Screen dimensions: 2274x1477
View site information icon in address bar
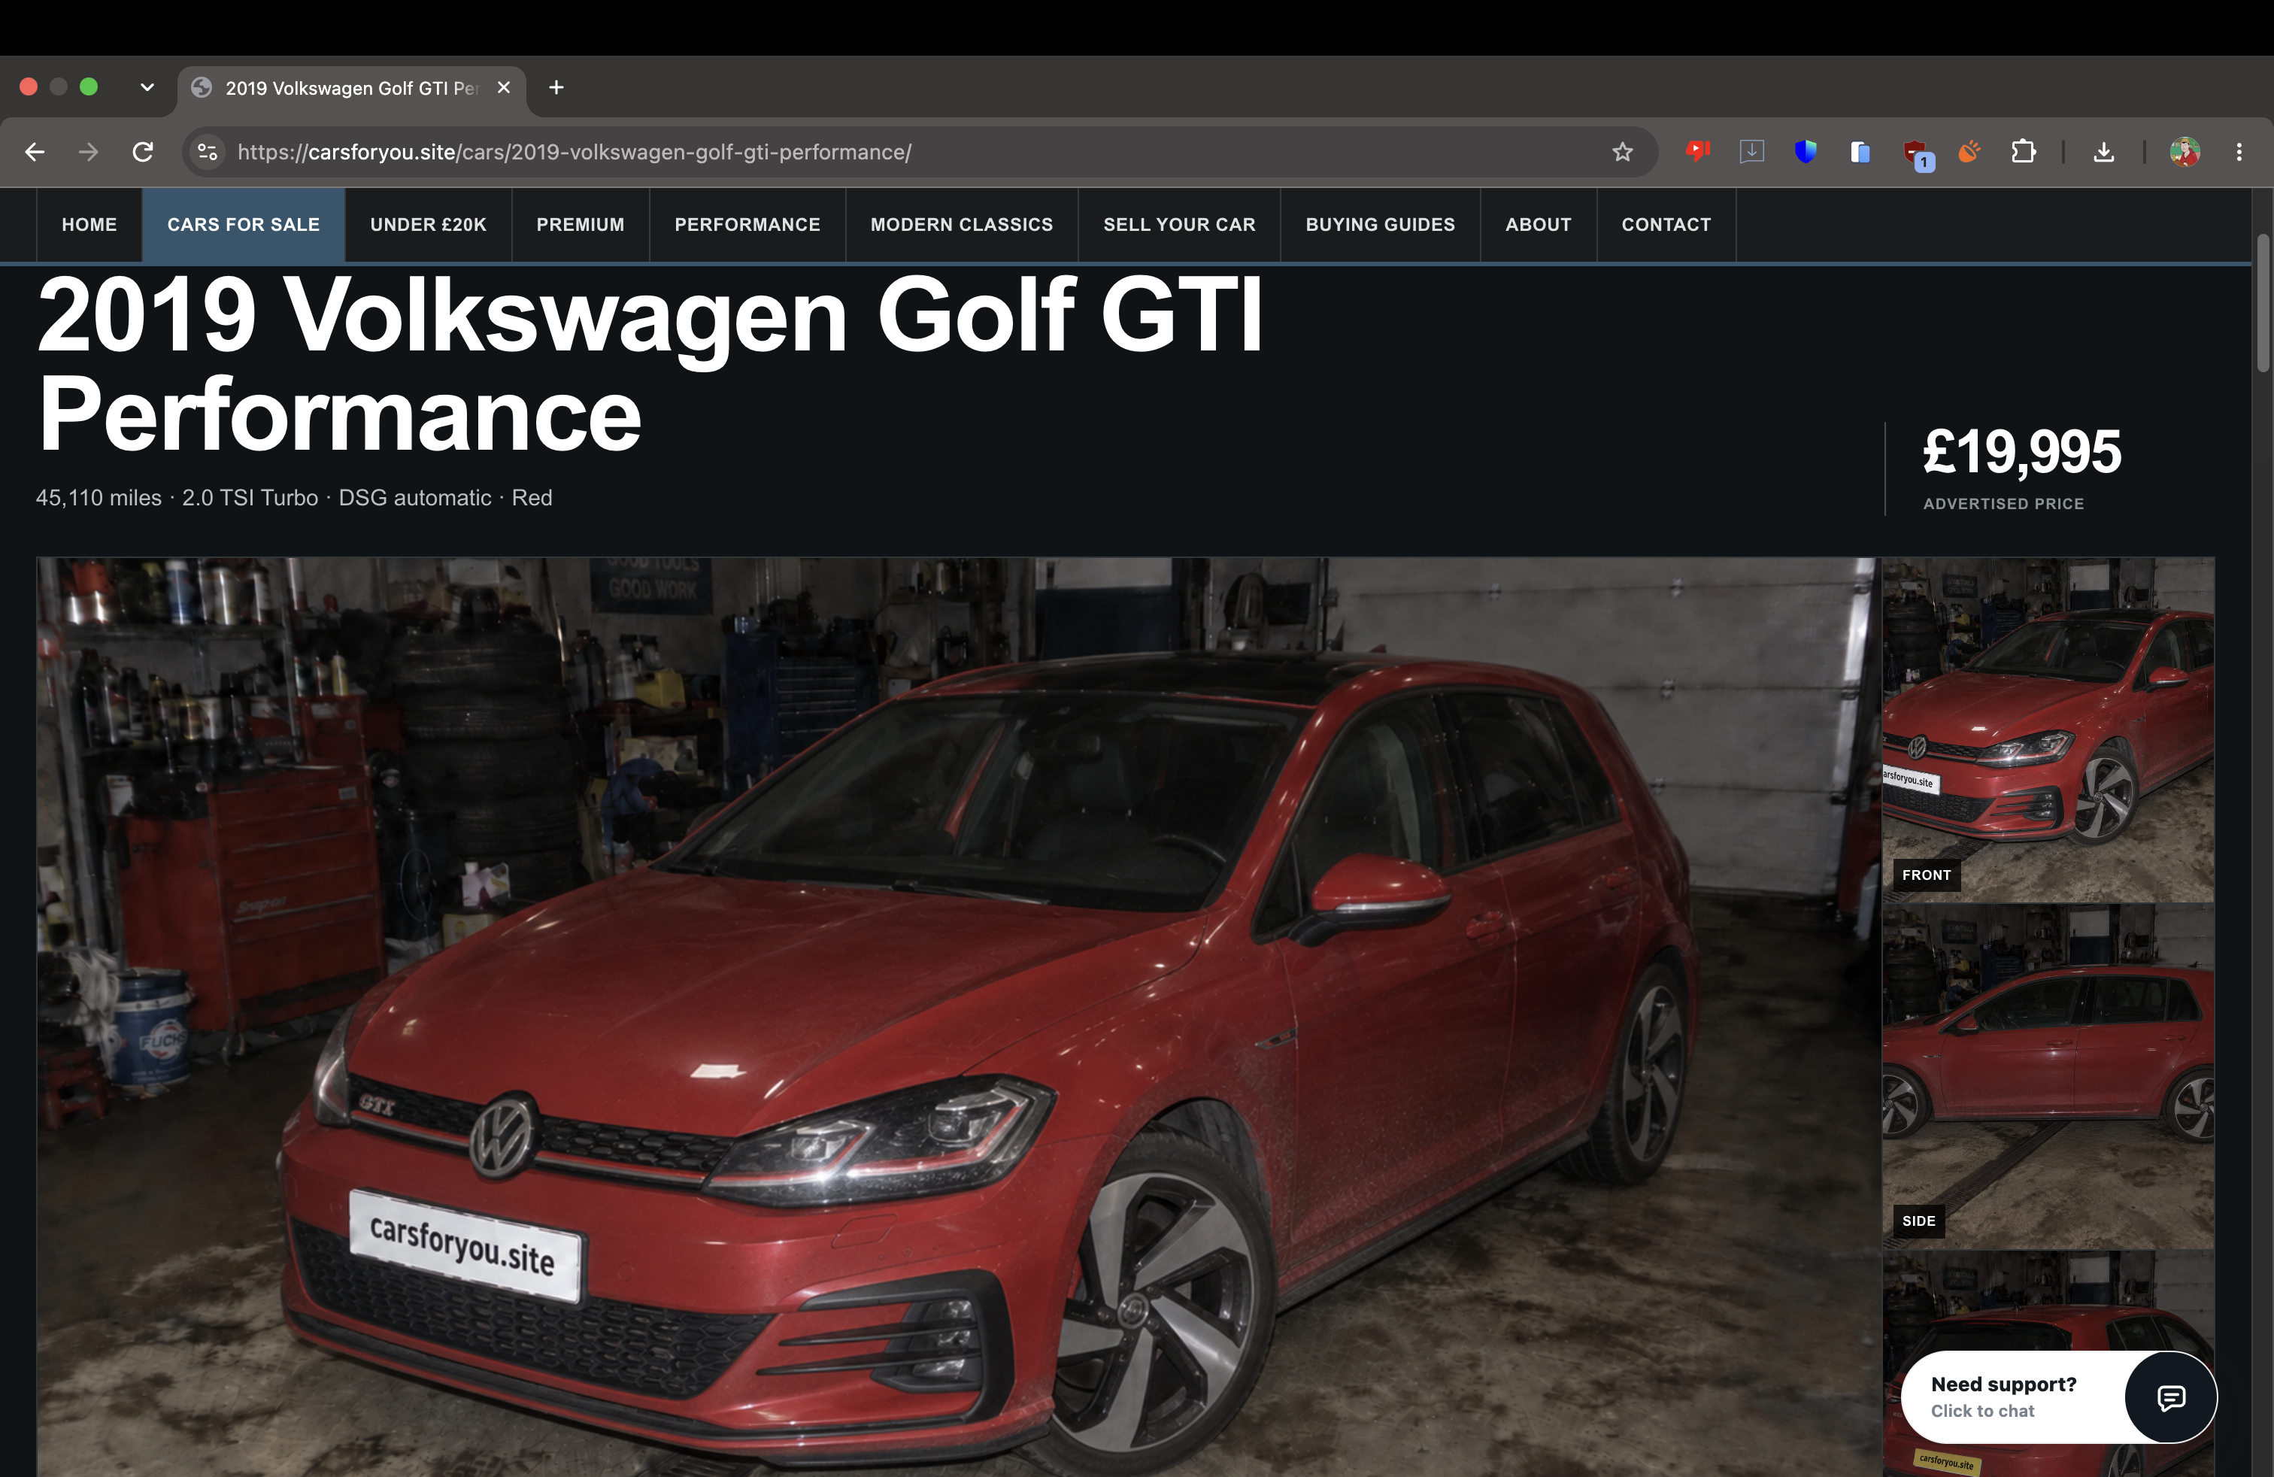pyautogui.click(x=208, y=152)
